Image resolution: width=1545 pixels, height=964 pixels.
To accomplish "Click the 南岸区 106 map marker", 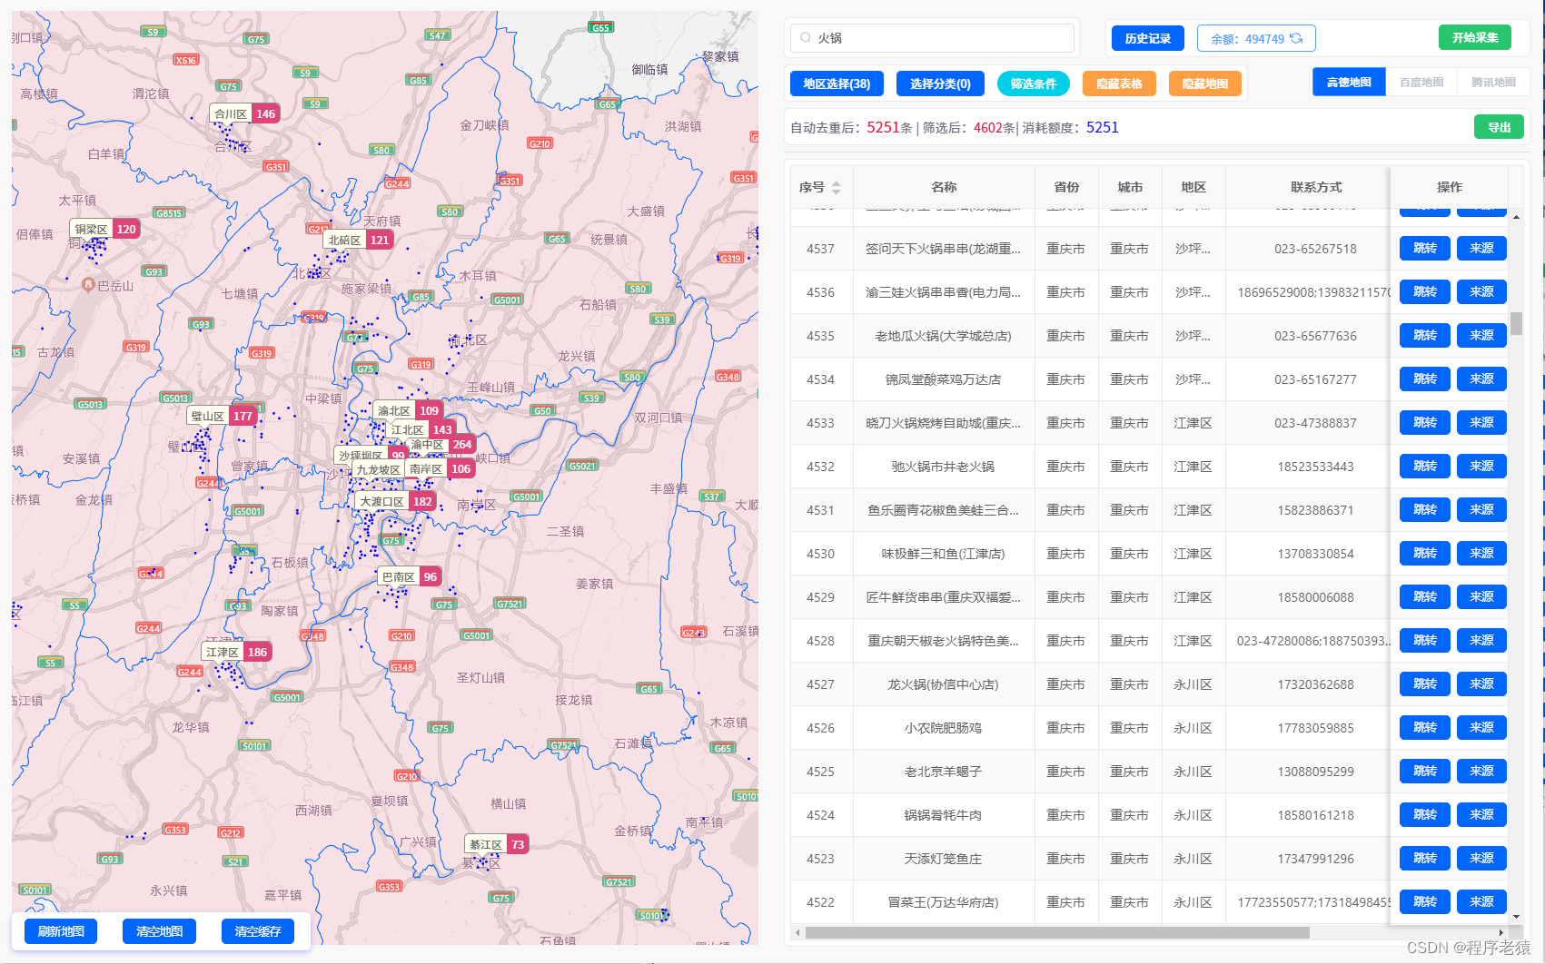I will click(x=441, y=468).
